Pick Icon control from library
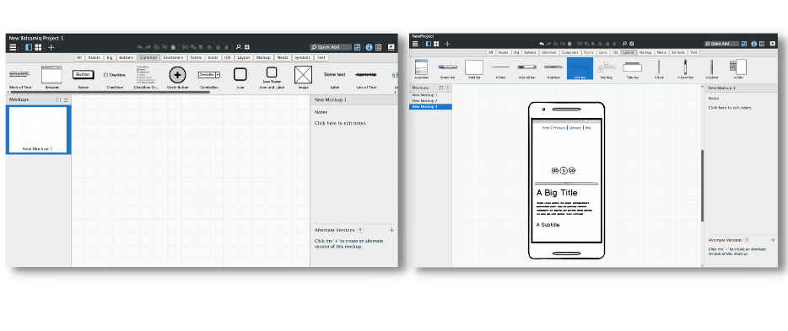 point(240,77)
